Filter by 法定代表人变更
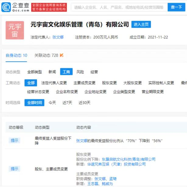This screenshot has height=187, width=187. click(54, 83)
